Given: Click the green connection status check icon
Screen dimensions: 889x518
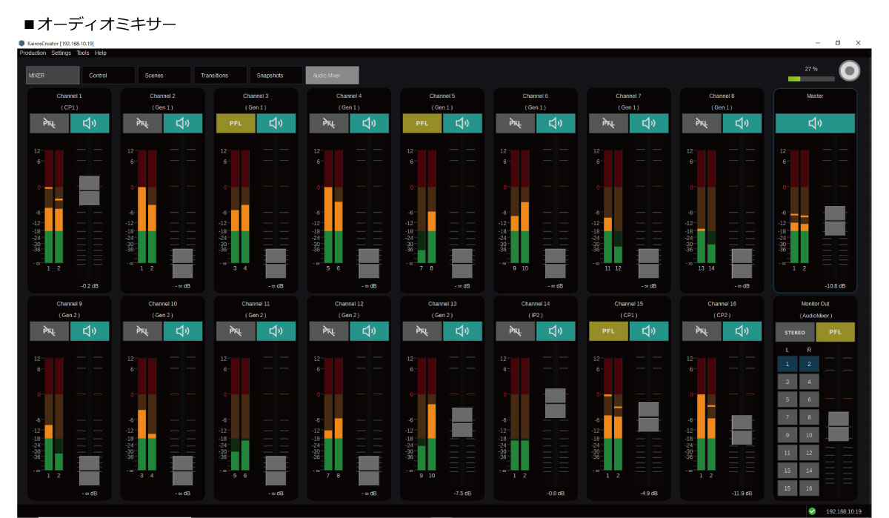Looking at the screenshot, I should click(x=812, y=511).
